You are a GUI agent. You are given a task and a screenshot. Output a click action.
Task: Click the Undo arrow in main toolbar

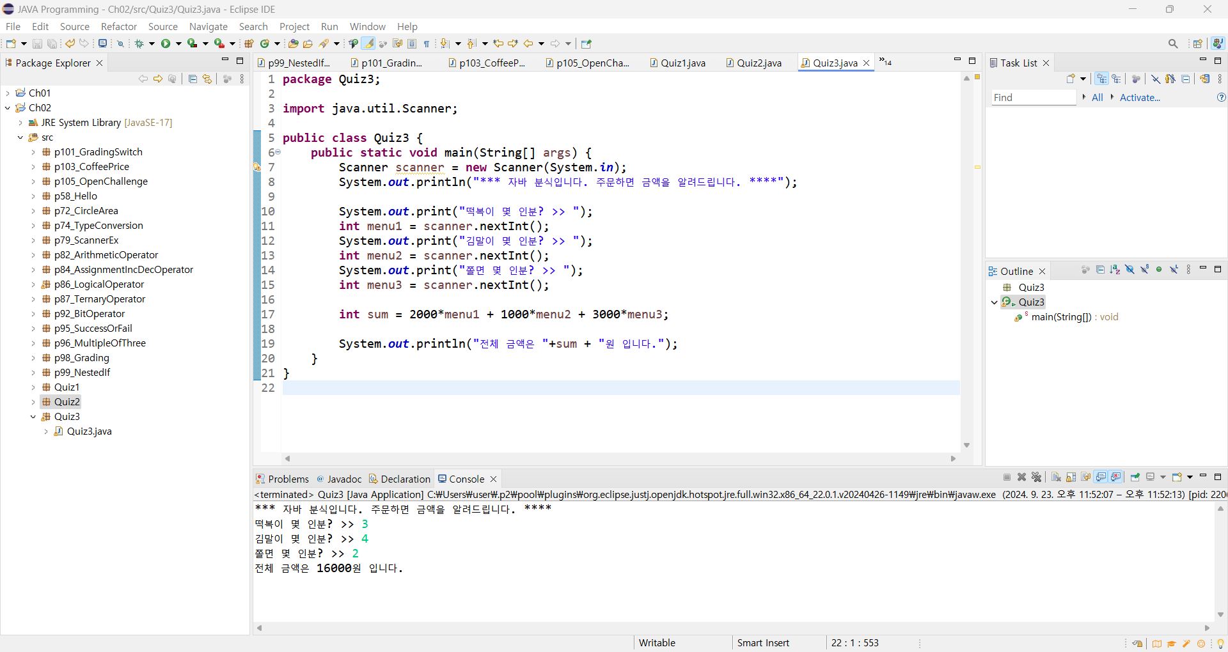(x=70, y=43)
